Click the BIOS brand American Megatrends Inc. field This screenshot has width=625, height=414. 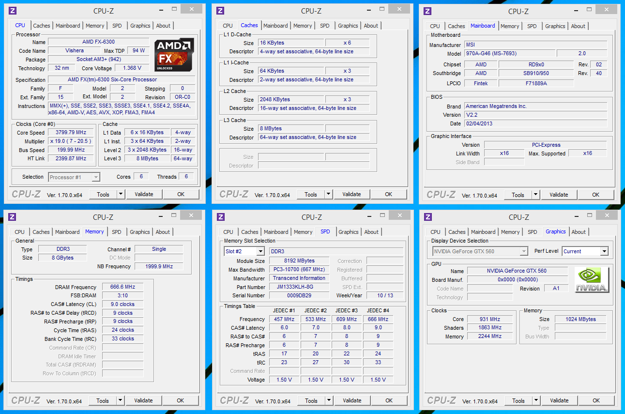535,106
